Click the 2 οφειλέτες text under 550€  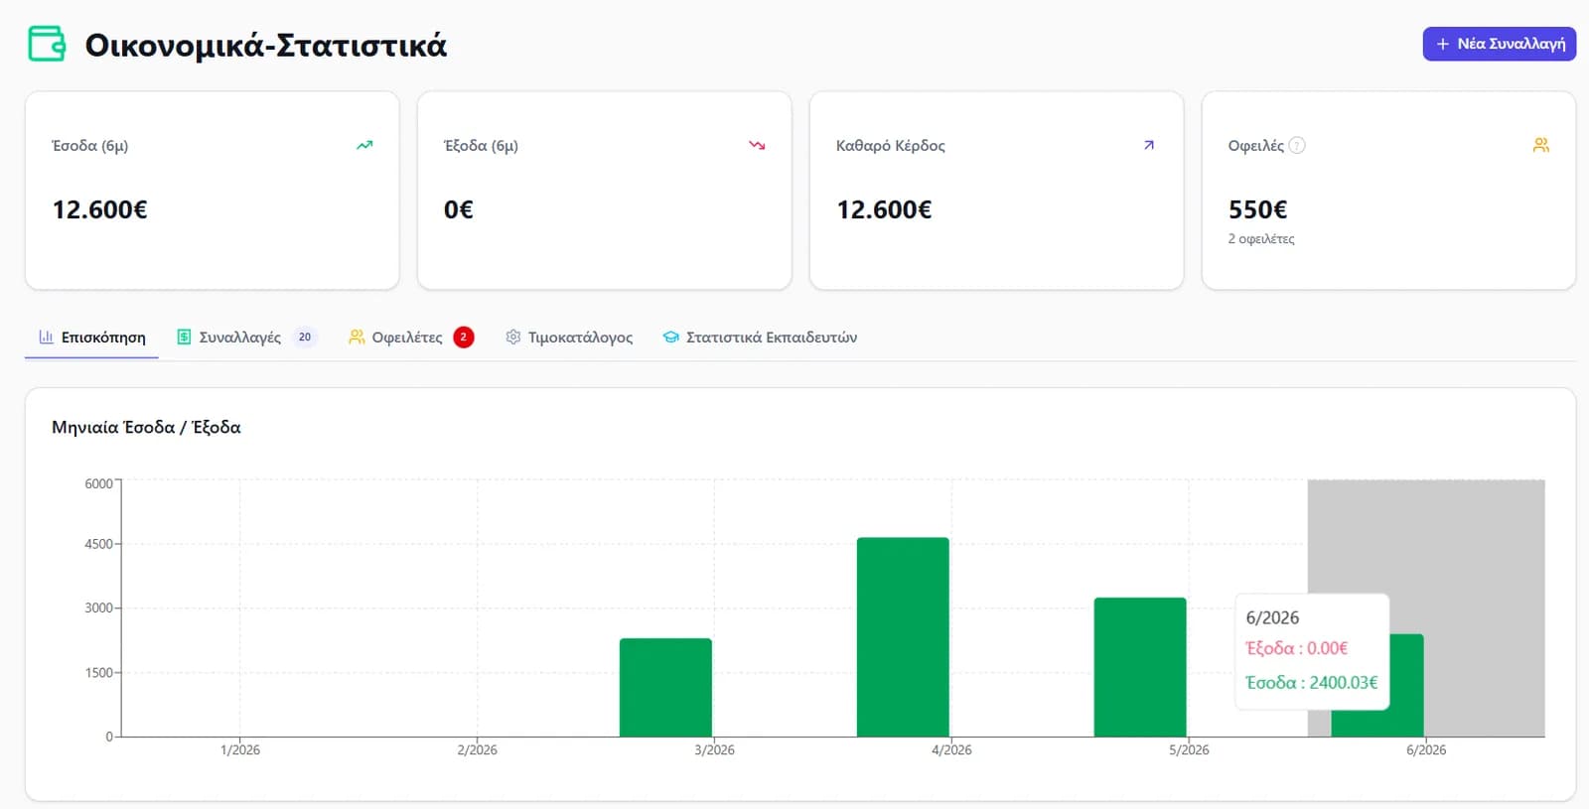(x=1261, y=239)
